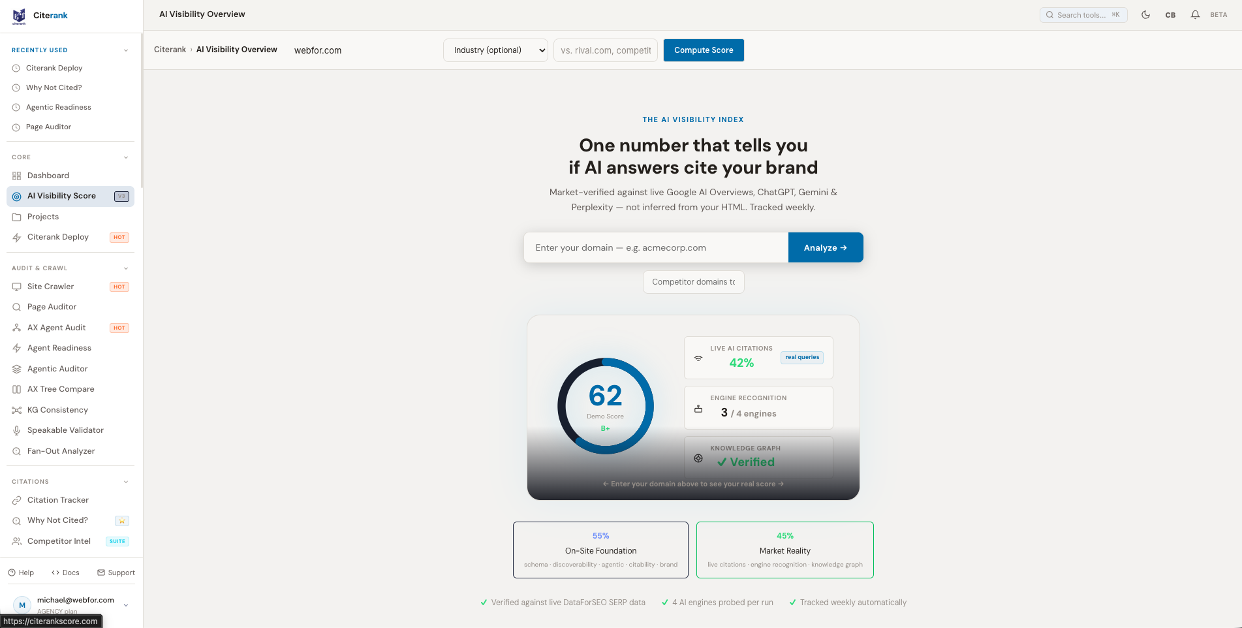This screenshot has height=628, width=1242.
Task: Open notifications bell icon
Action: 1195,14
